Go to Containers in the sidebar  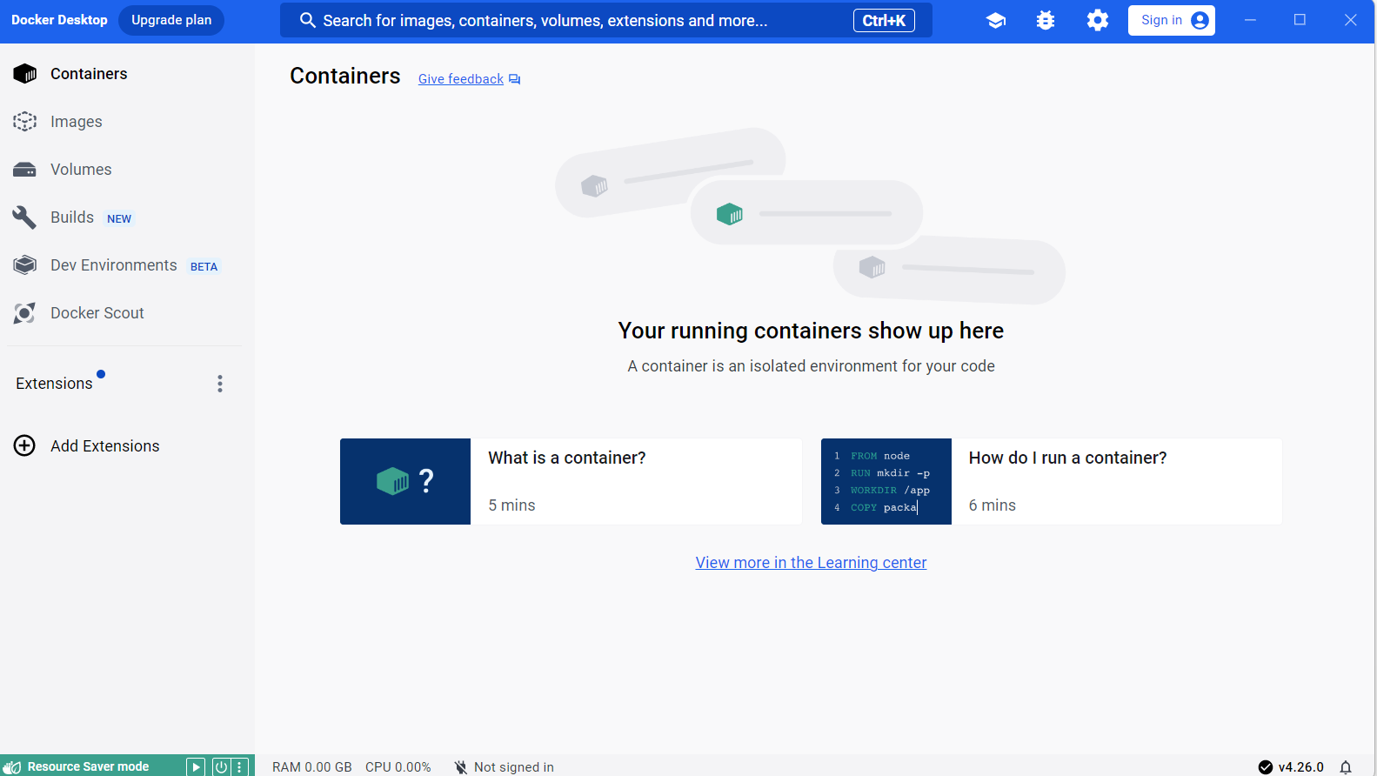[x=127, y=74]
